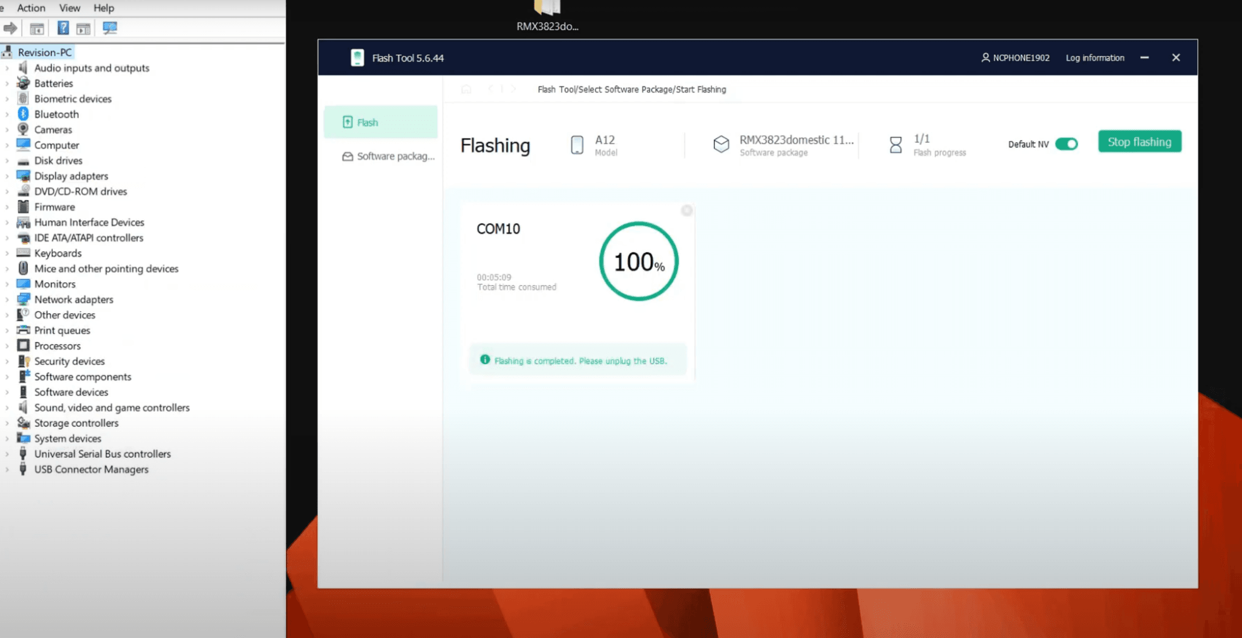Expand the Display adapters category
Viewport: 1242px width, 638px height.
7,176
